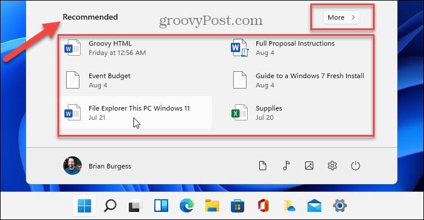
Task: Open the OneDrive files icon on taskbar
Action: click(289, 206)
